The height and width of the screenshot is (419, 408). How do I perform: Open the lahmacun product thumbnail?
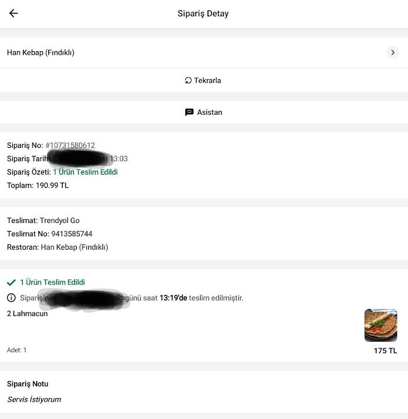click(381, 325)
